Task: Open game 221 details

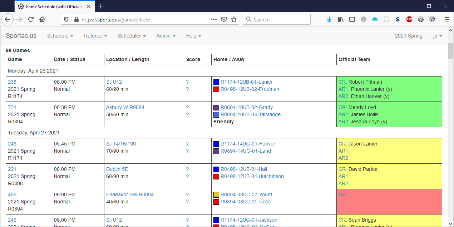Action: [x=12, y=169]
